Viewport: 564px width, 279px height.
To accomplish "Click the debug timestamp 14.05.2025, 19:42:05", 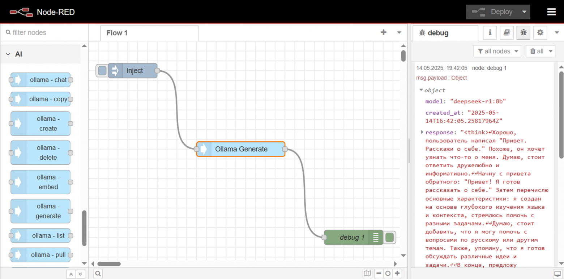I will point(441,68).
